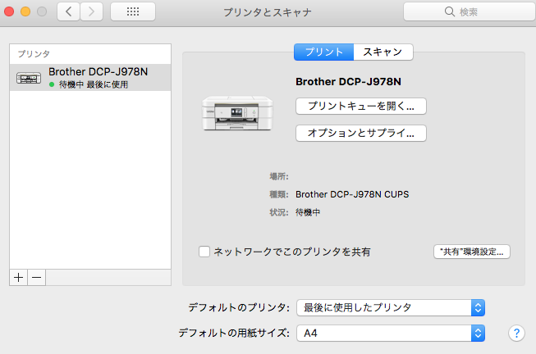This screenshot has width=536, height=354.
Task: Close the window with red button
Action: point(9,11)
